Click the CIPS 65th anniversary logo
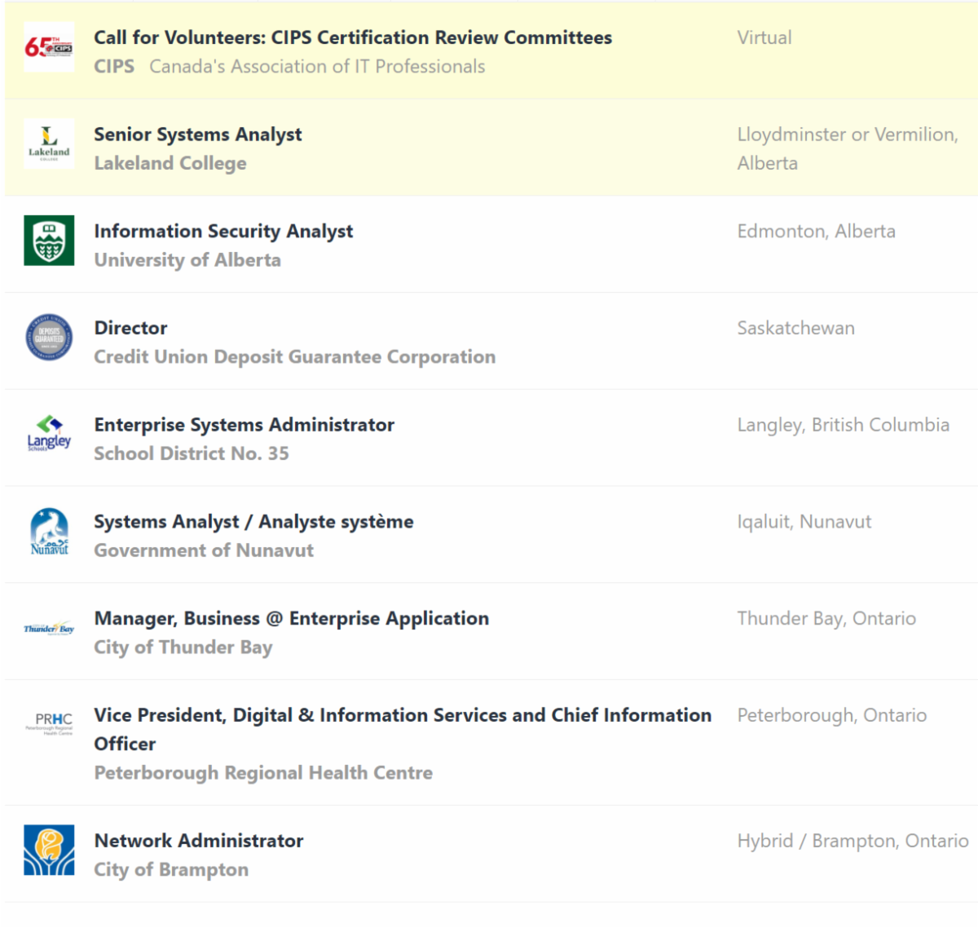The height and width of the screenshot is (928, 978). click(49, 47)
